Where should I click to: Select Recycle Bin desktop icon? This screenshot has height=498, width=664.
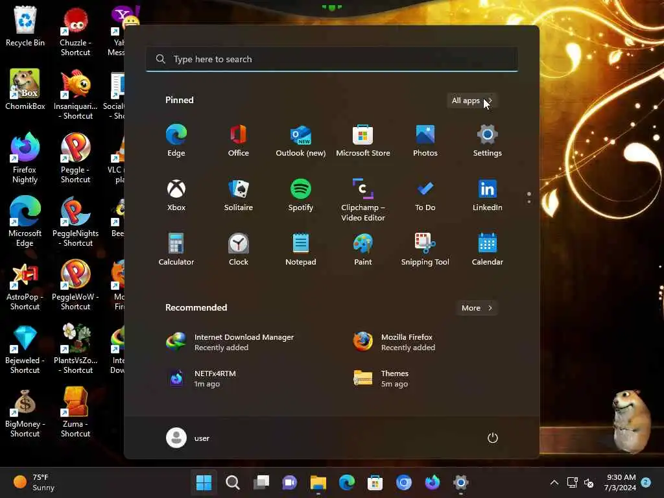(25, 26)
